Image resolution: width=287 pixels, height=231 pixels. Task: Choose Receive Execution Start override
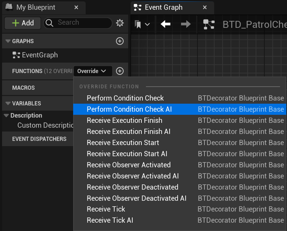tap(180, 143)
